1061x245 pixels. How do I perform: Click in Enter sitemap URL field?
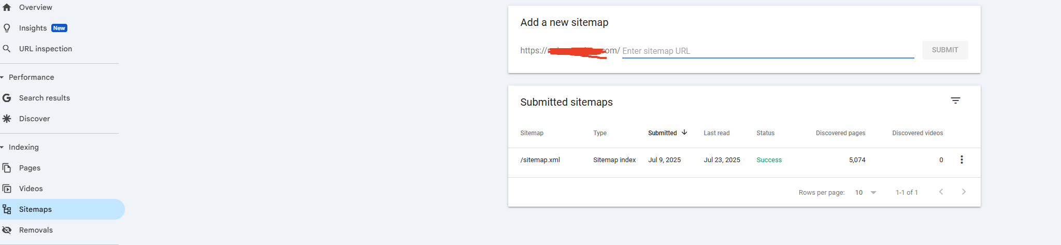(x=768, y=51)
